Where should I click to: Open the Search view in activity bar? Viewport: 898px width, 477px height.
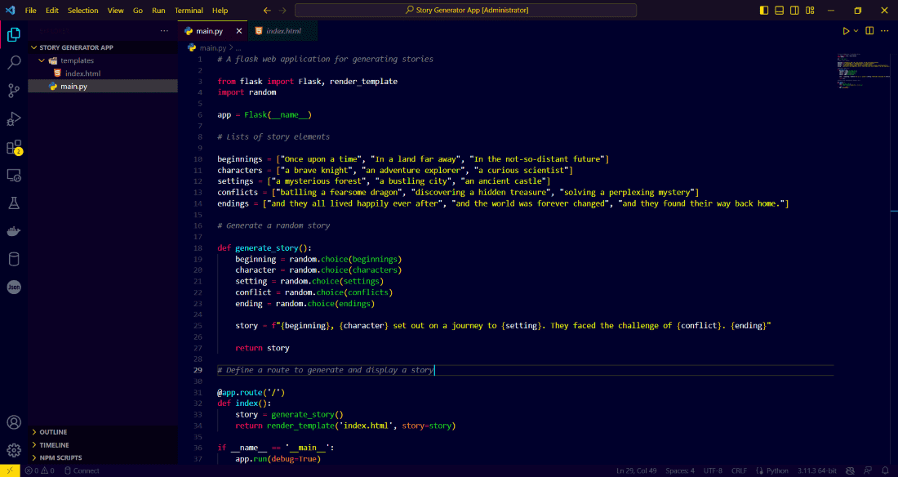coord(14,62)
